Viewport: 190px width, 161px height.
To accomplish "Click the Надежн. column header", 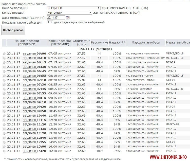I will click(117, 43).
